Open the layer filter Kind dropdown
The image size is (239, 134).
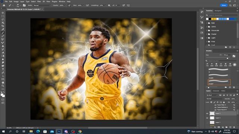[x=212, y=95]
